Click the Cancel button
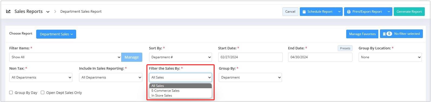The width and height of the screenshot is (431, 102). click(290, 12)
